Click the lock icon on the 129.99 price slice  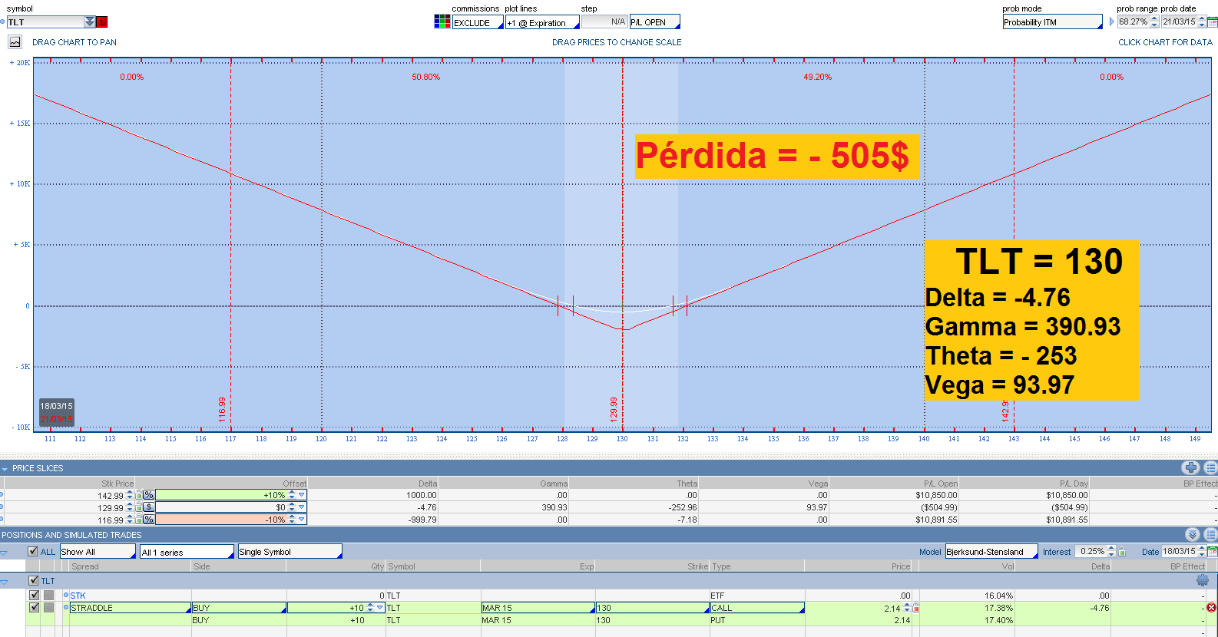point(138,507)
